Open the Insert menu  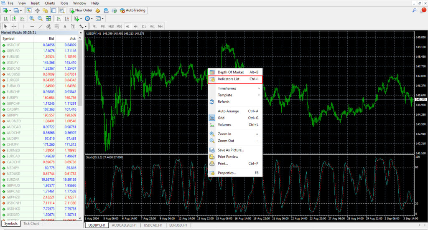click(x=35, y=3)
